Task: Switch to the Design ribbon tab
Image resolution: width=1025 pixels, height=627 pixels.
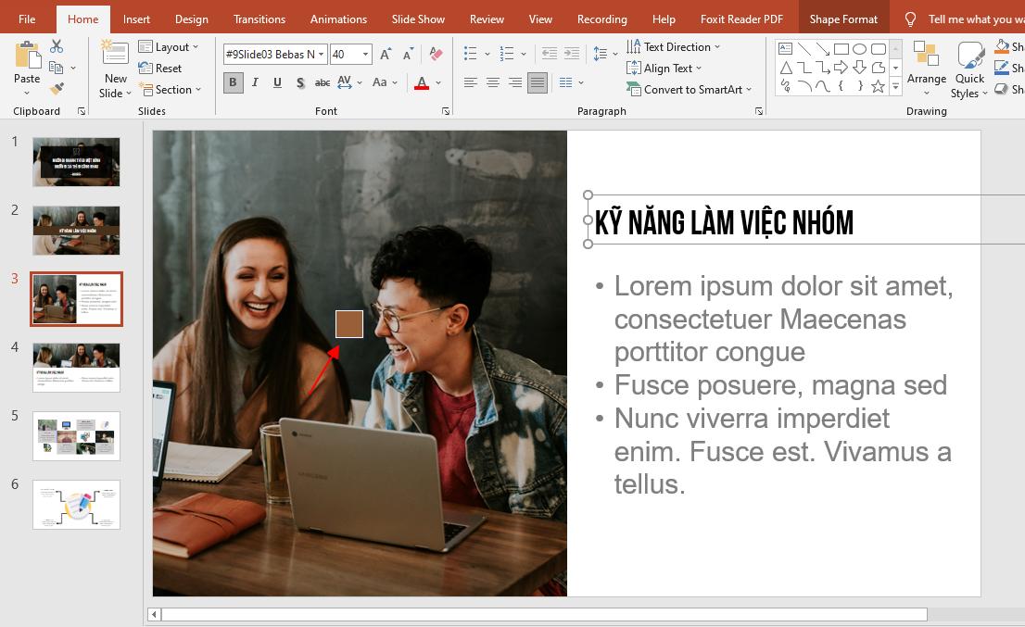Action: click(x=191, y=18)
